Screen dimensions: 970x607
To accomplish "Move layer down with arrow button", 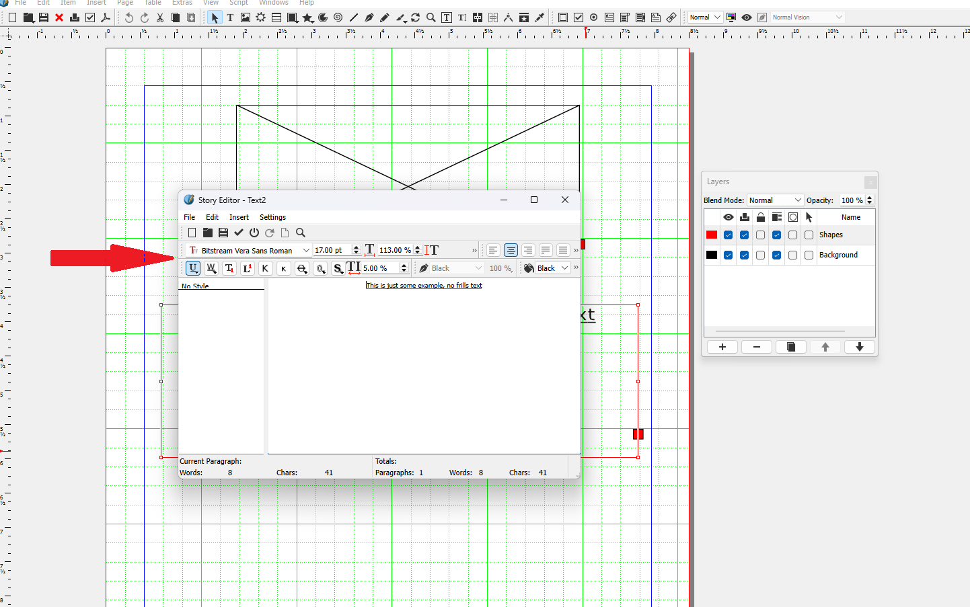I will pyautogui.click(x=860, y=347).
